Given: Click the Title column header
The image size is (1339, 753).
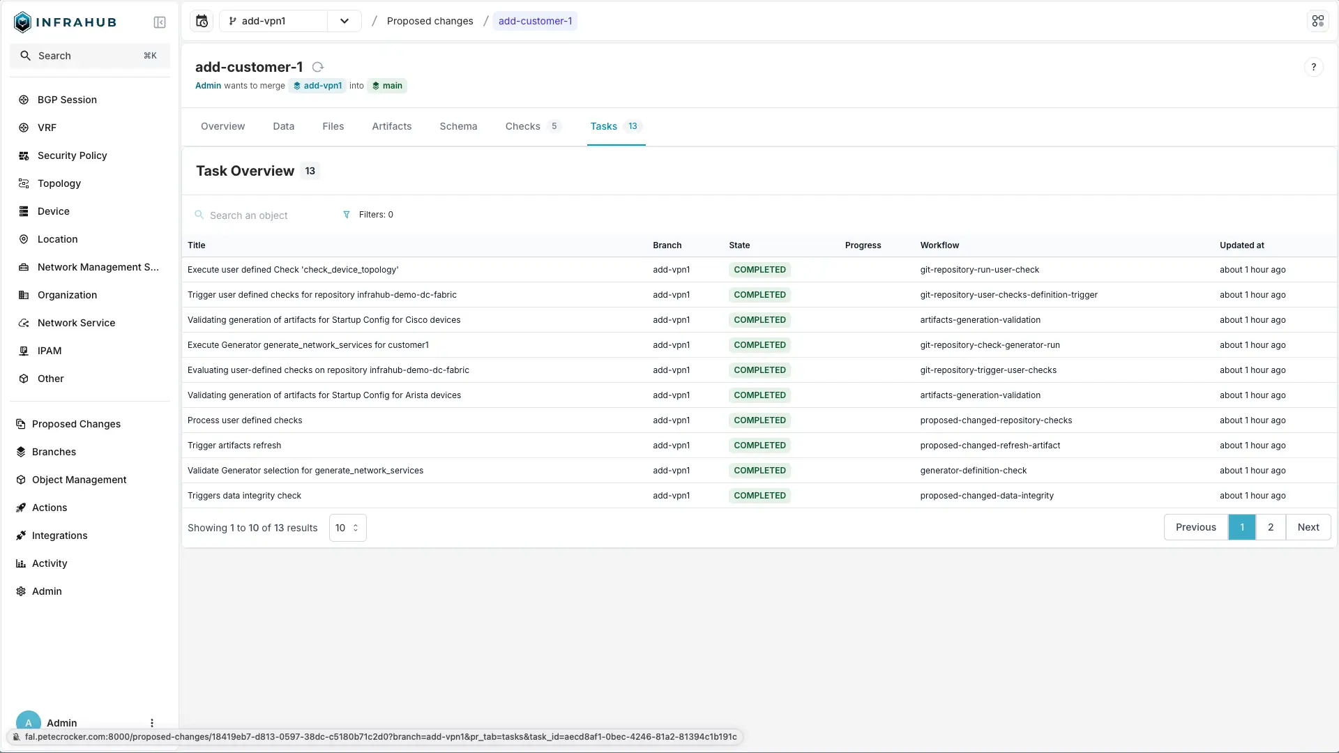Looking at the screenshot, I should pyautogui.click(x=197, y=245).
